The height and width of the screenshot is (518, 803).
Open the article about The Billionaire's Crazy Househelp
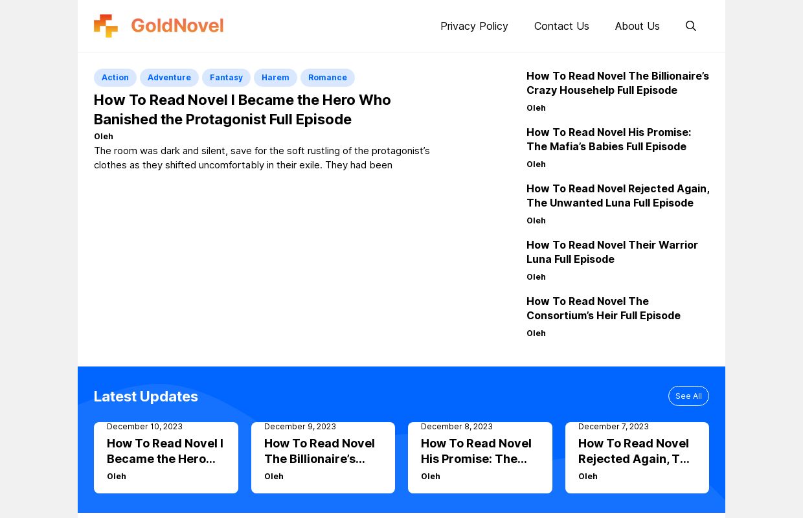[x=617, y=83]
